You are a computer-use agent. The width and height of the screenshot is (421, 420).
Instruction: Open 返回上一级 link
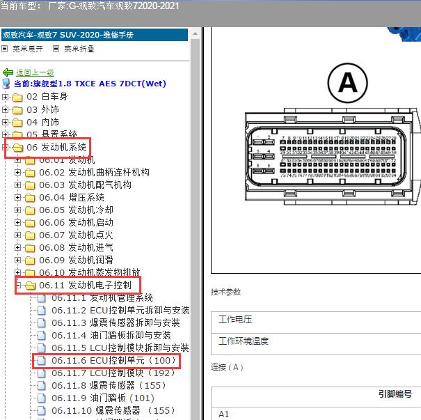pos(35,72)
